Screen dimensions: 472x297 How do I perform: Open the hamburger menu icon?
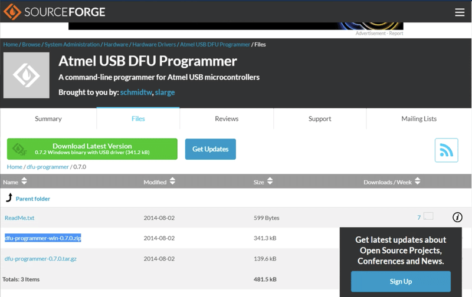460,12
